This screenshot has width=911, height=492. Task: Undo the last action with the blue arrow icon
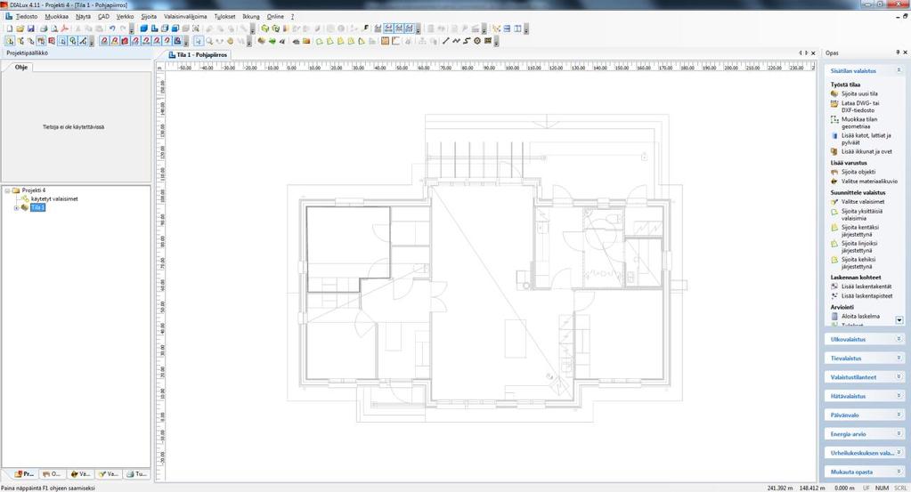coord(111,28)
